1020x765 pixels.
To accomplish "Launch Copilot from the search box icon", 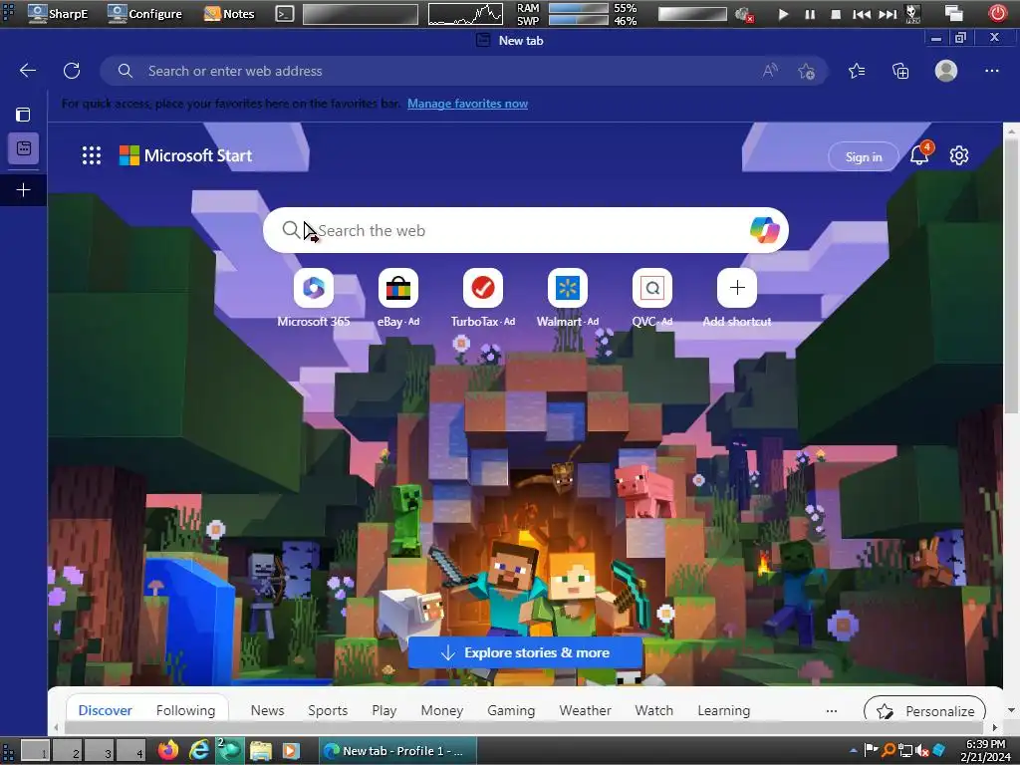I will click(x=764, y=230).
